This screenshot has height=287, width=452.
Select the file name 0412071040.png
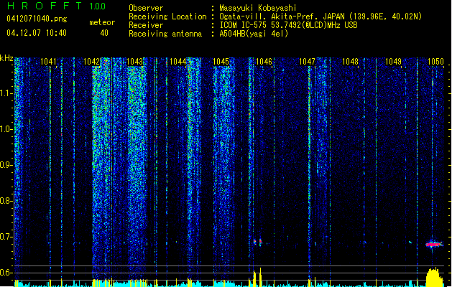(x=37, y=19)
